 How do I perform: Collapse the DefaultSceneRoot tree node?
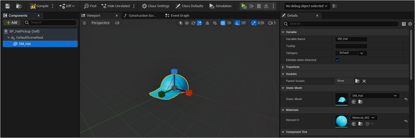(9, 38)
